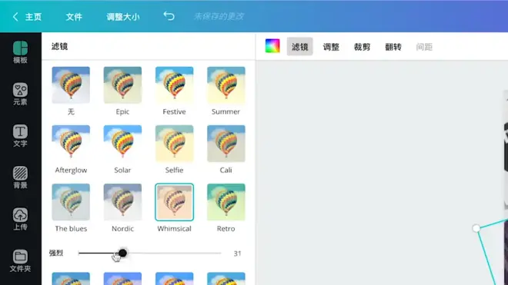Image resolution: width=508 pixels, height=285 pixels.
Task: Click the undo arrow icon
Action: pos(169,16)
